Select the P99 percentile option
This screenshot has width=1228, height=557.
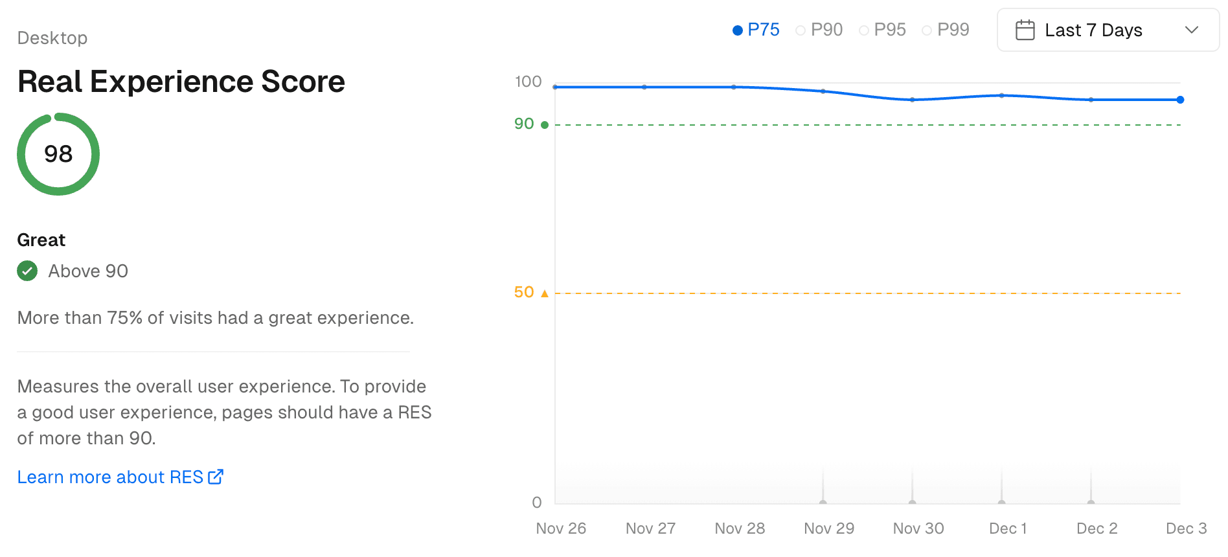coord(946,30)
